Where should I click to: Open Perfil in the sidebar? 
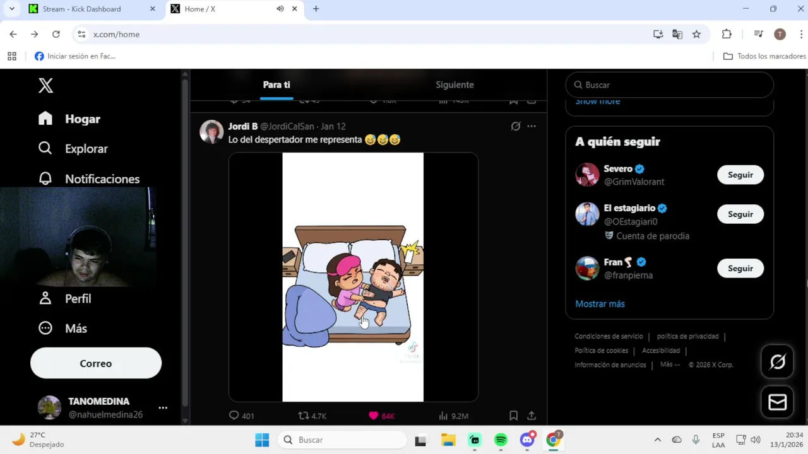tap(65, 298)
